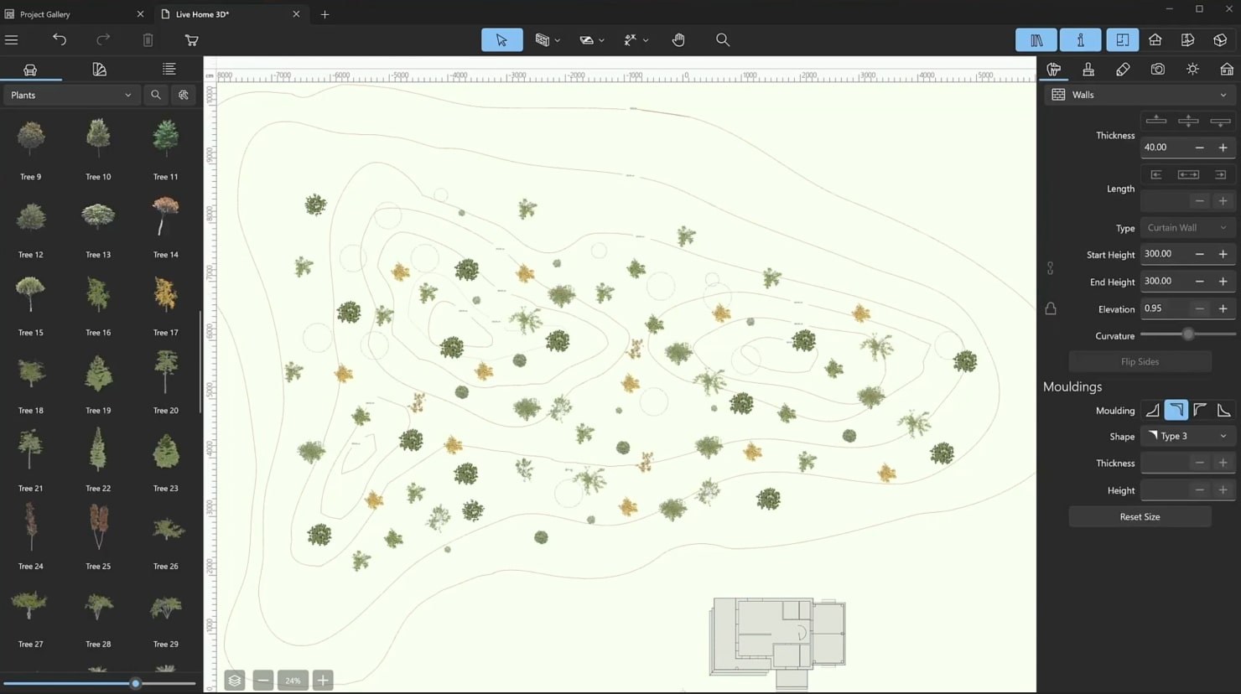
Task: Select the third moulding profile option
Action: 1200,410
